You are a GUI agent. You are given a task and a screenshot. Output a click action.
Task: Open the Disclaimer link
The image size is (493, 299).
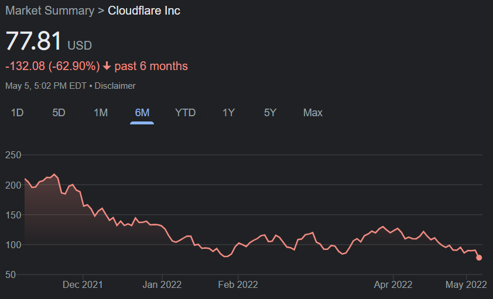[115, 86]
